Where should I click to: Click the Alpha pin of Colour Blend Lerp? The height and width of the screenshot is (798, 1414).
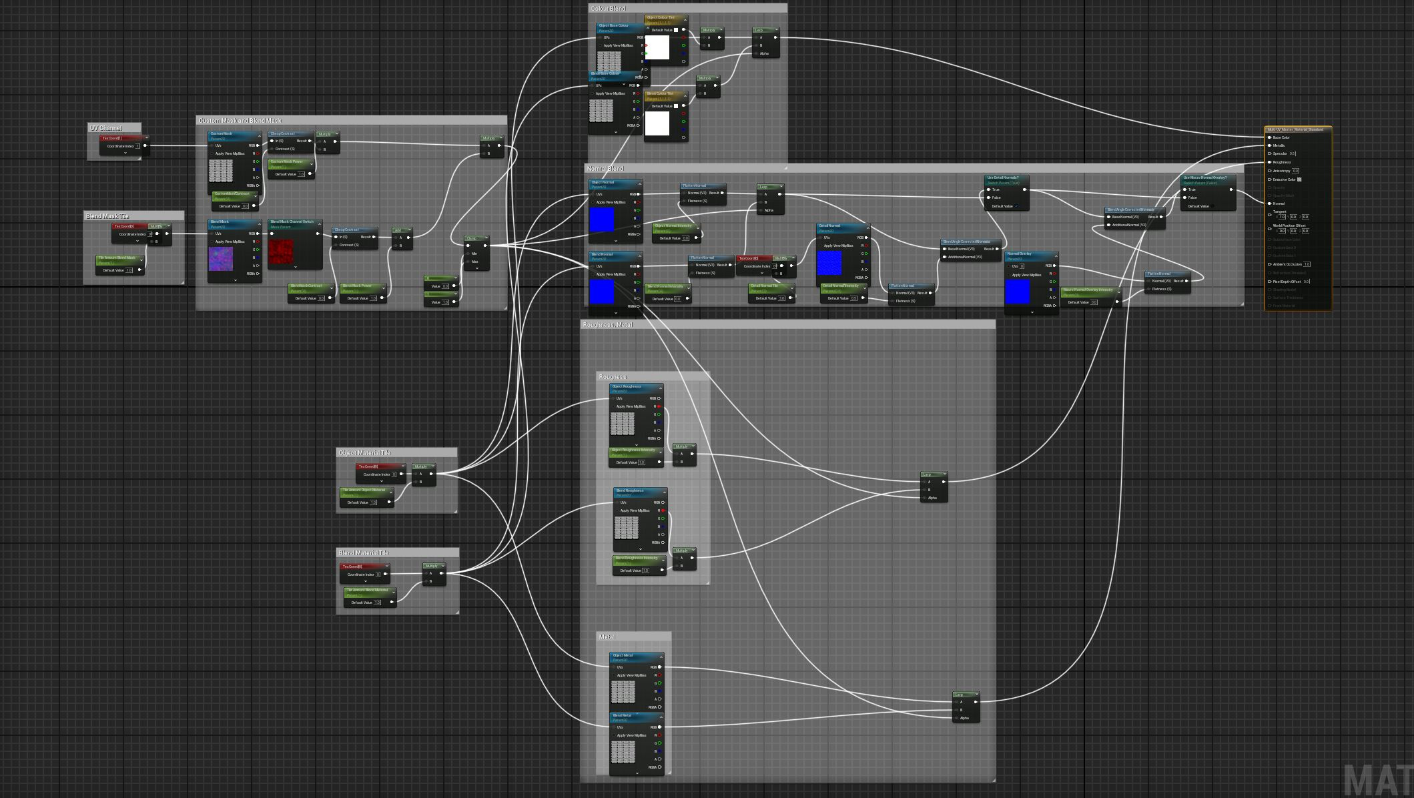[x=757, y=53]
